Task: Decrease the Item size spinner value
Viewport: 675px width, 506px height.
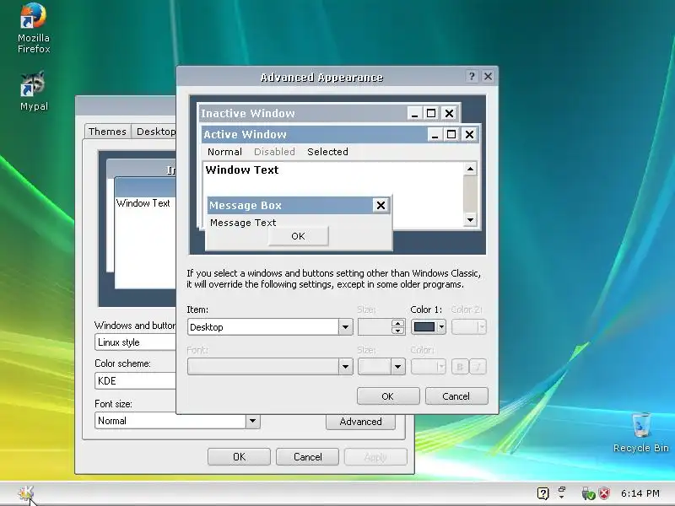Action: pyautogui.click(x=397, y=331)
